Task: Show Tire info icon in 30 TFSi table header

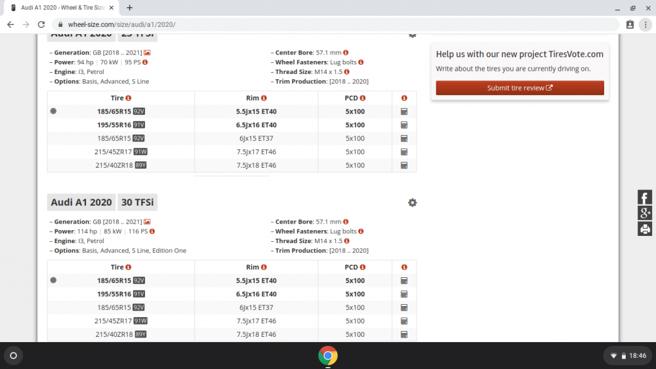Action: coord(128,267)
